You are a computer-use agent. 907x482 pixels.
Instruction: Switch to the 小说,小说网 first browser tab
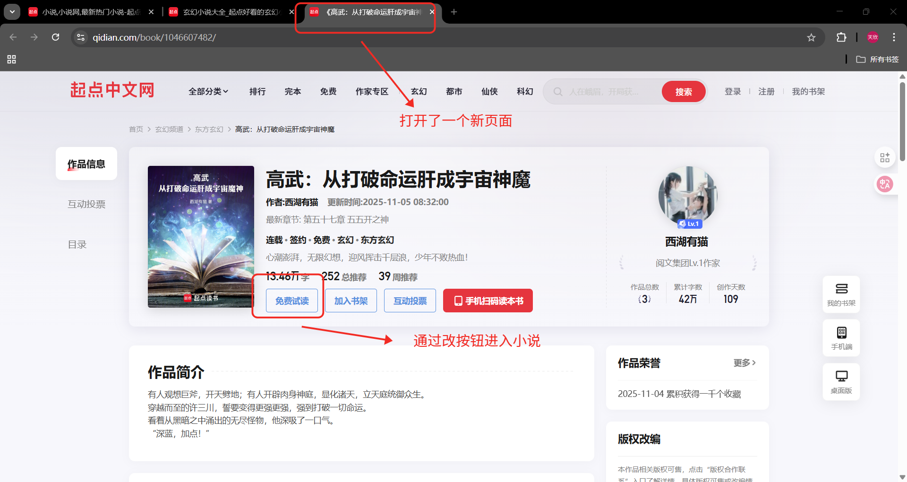(91, 12)
